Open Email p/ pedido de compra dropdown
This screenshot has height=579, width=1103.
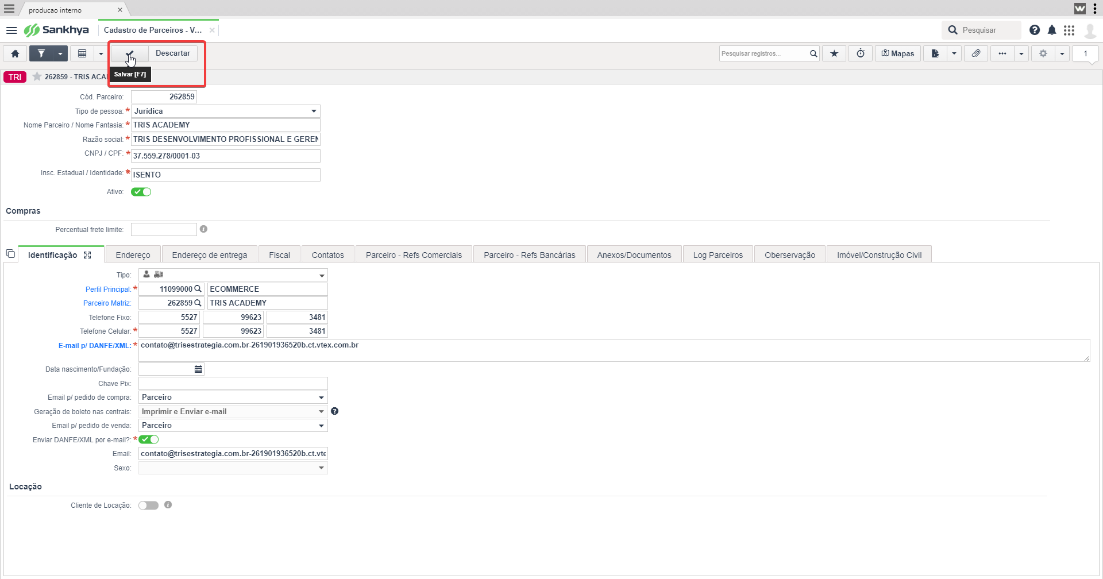coord(233,397)
